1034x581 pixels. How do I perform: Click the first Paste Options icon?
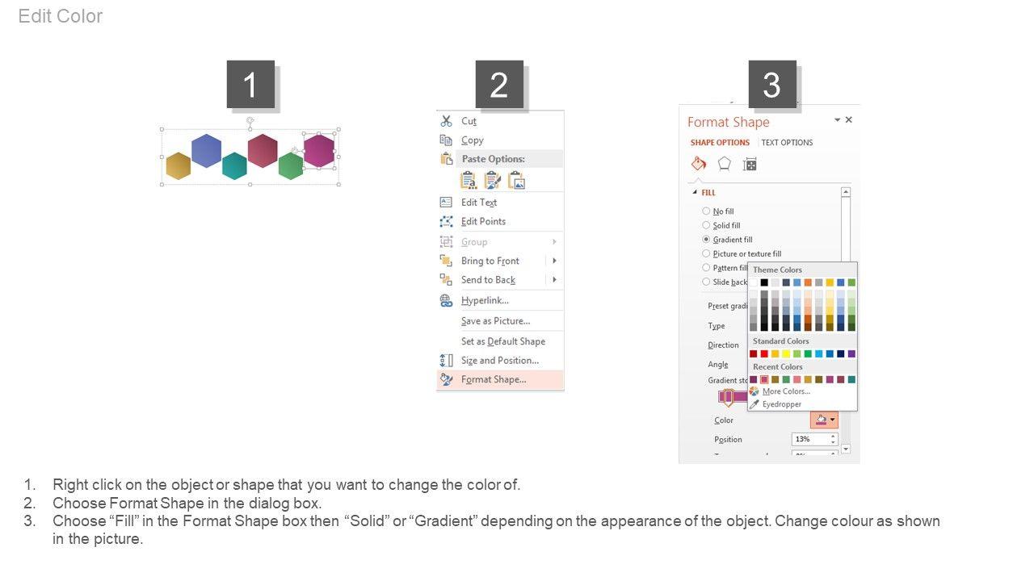click(468, 181)
